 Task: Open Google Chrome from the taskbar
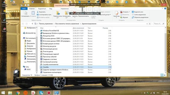(18, 93)
